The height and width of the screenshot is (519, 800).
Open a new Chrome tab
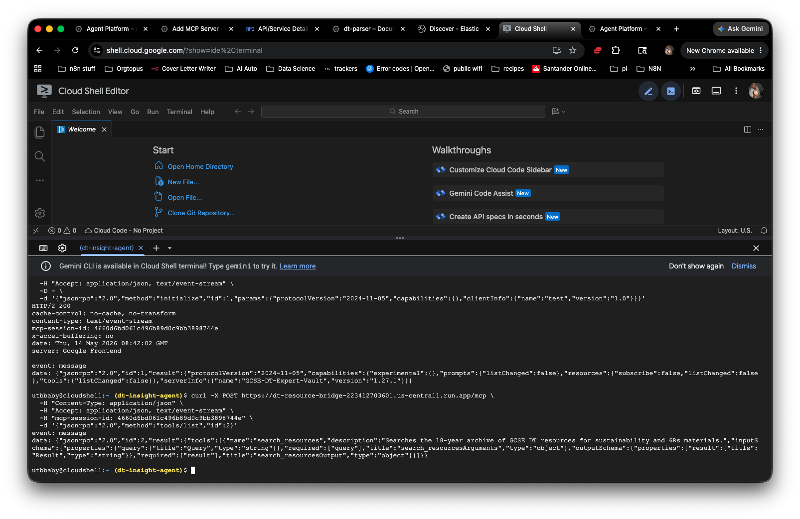(x=676, y=29)
